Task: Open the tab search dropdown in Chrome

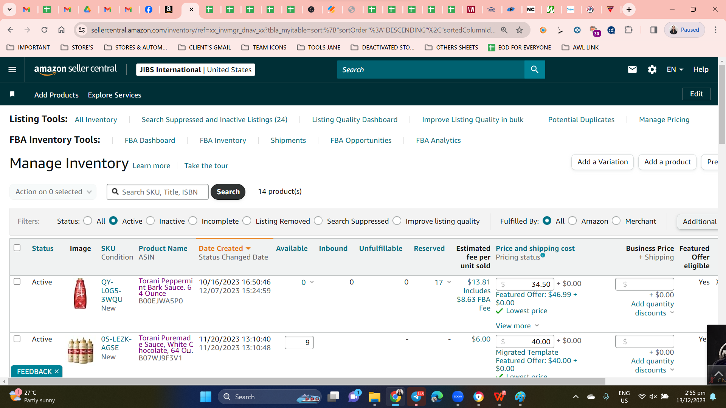Action: pos(9,9)
